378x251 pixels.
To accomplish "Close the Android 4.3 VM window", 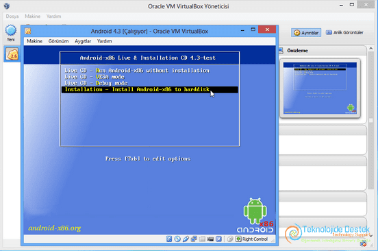I will point(267,29).
